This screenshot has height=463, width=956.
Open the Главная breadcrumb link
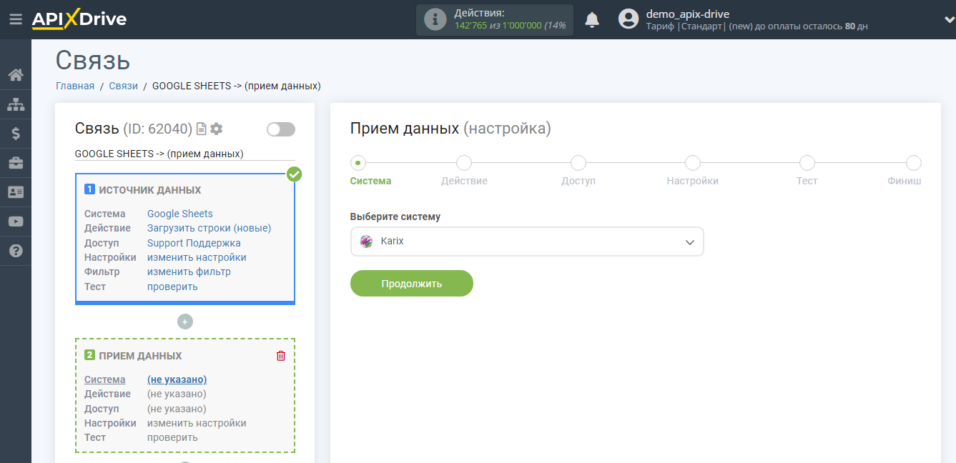tap(75, 86)
